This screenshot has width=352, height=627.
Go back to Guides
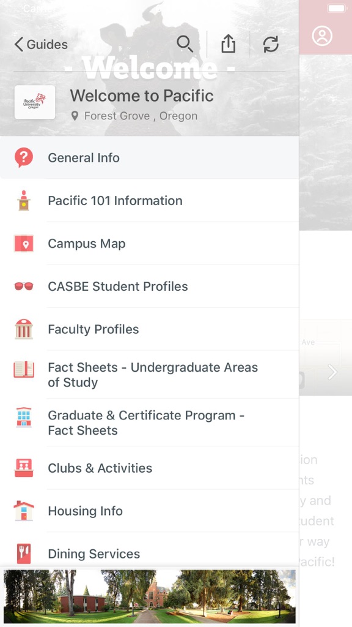click(41, 44)
